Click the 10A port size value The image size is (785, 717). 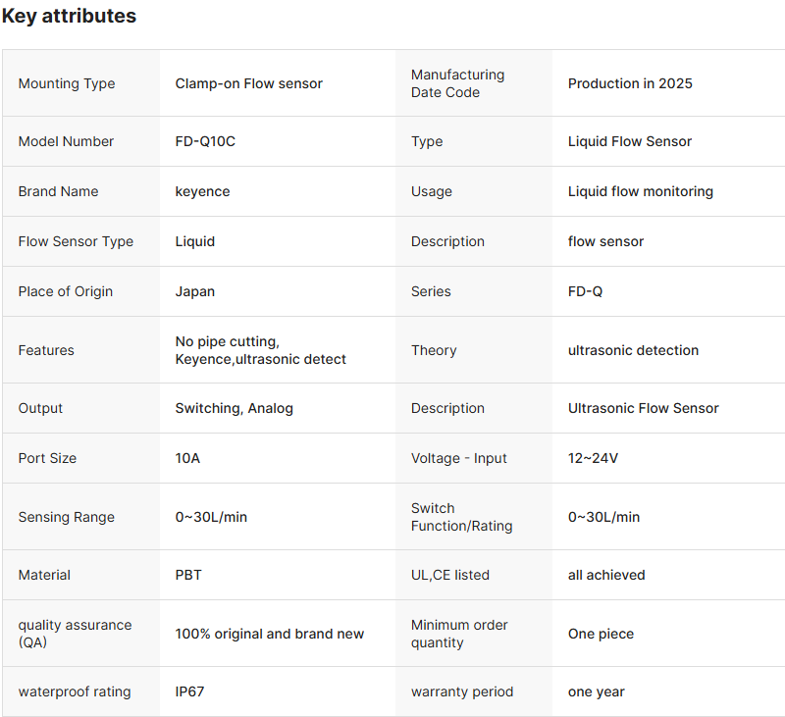pos(187,458)
